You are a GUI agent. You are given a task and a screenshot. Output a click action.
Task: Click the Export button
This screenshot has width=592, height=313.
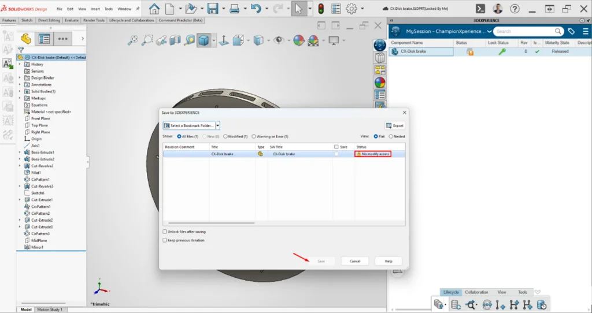tap(394, 125)
